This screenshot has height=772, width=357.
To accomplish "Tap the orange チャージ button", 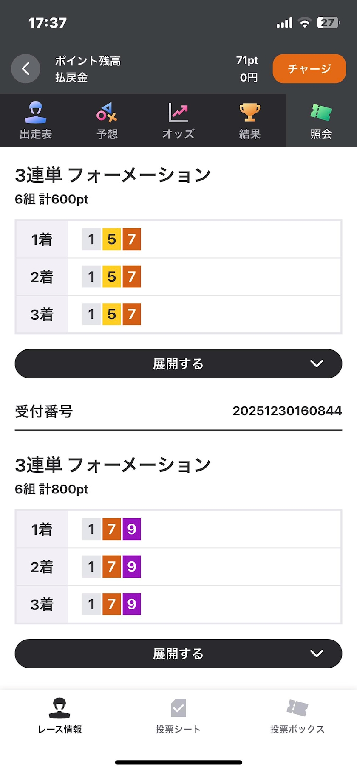I will point(309,68).
